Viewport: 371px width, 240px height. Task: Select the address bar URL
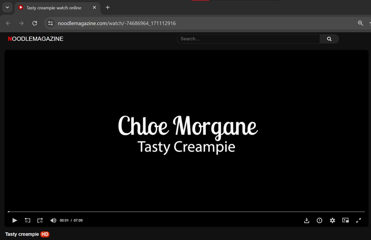117,23
